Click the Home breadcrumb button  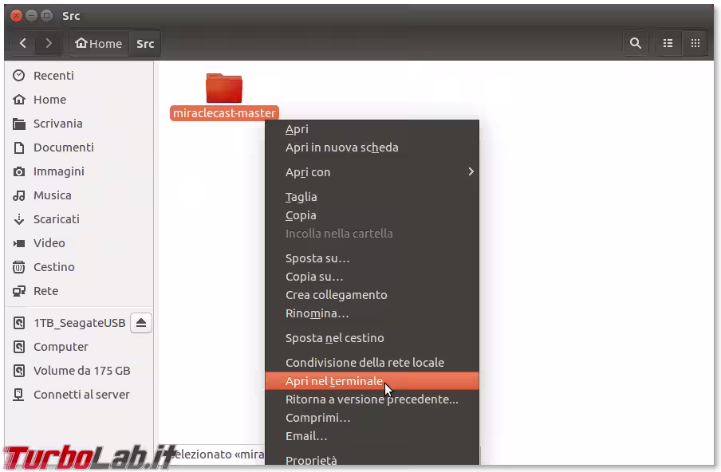click(x=99, y=44)
